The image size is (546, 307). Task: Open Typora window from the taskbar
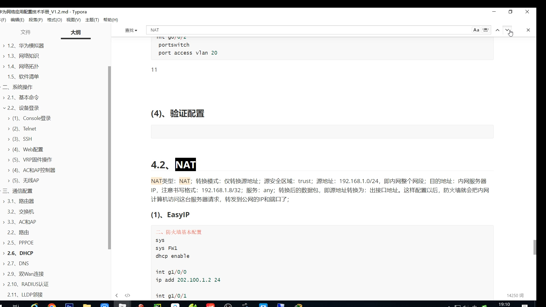tap(122, 305)
